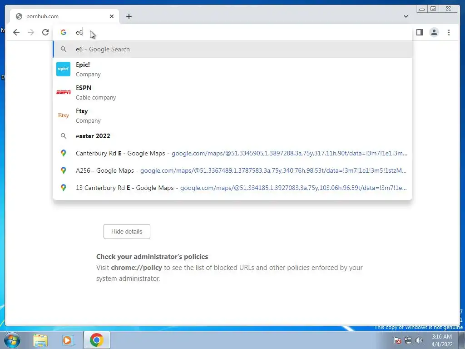Open '13 Canterbury Rd E' Maps suggestion

(x=232, y=188)
